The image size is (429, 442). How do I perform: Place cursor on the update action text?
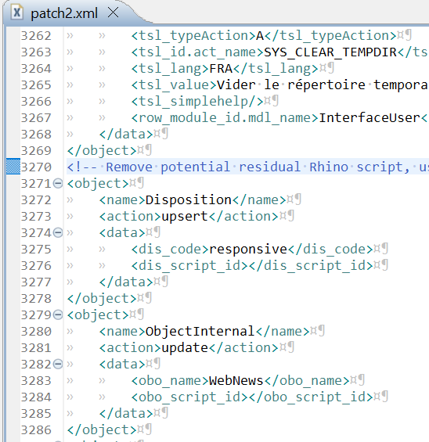pos(185,347)
